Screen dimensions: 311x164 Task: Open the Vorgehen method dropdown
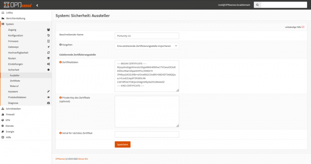[147, 46]
